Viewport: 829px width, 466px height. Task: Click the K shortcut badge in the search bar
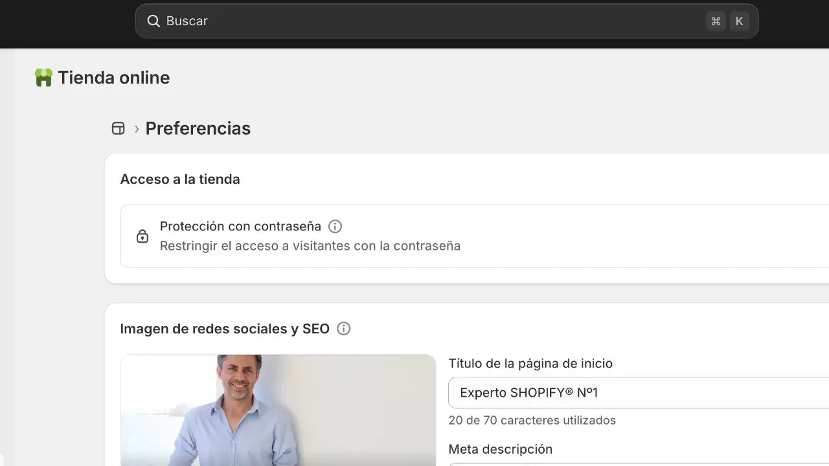(739, 21)
